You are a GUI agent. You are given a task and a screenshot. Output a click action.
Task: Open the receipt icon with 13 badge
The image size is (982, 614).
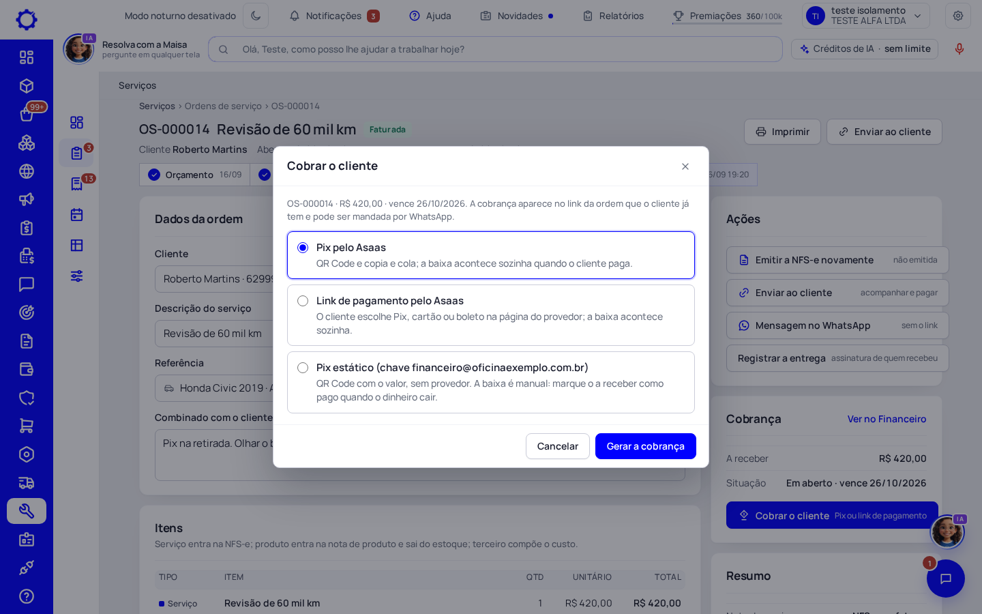click(x=76, y=184)
